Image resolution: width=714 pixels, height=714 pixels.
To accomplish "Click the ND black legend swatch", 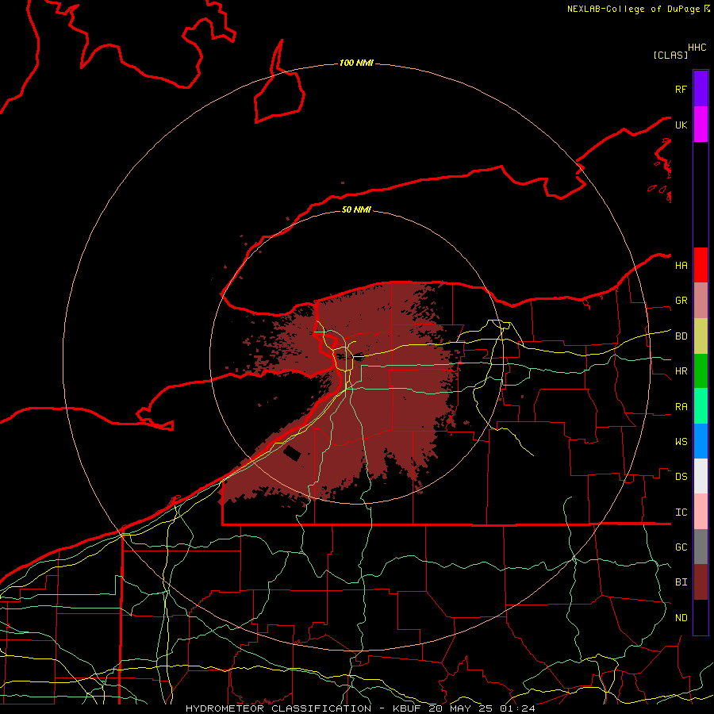I will 701,617.
